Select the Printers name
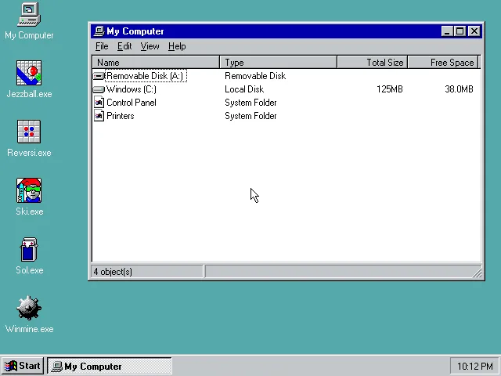Screen dimensions: 501x376 (x=120, y=116)
